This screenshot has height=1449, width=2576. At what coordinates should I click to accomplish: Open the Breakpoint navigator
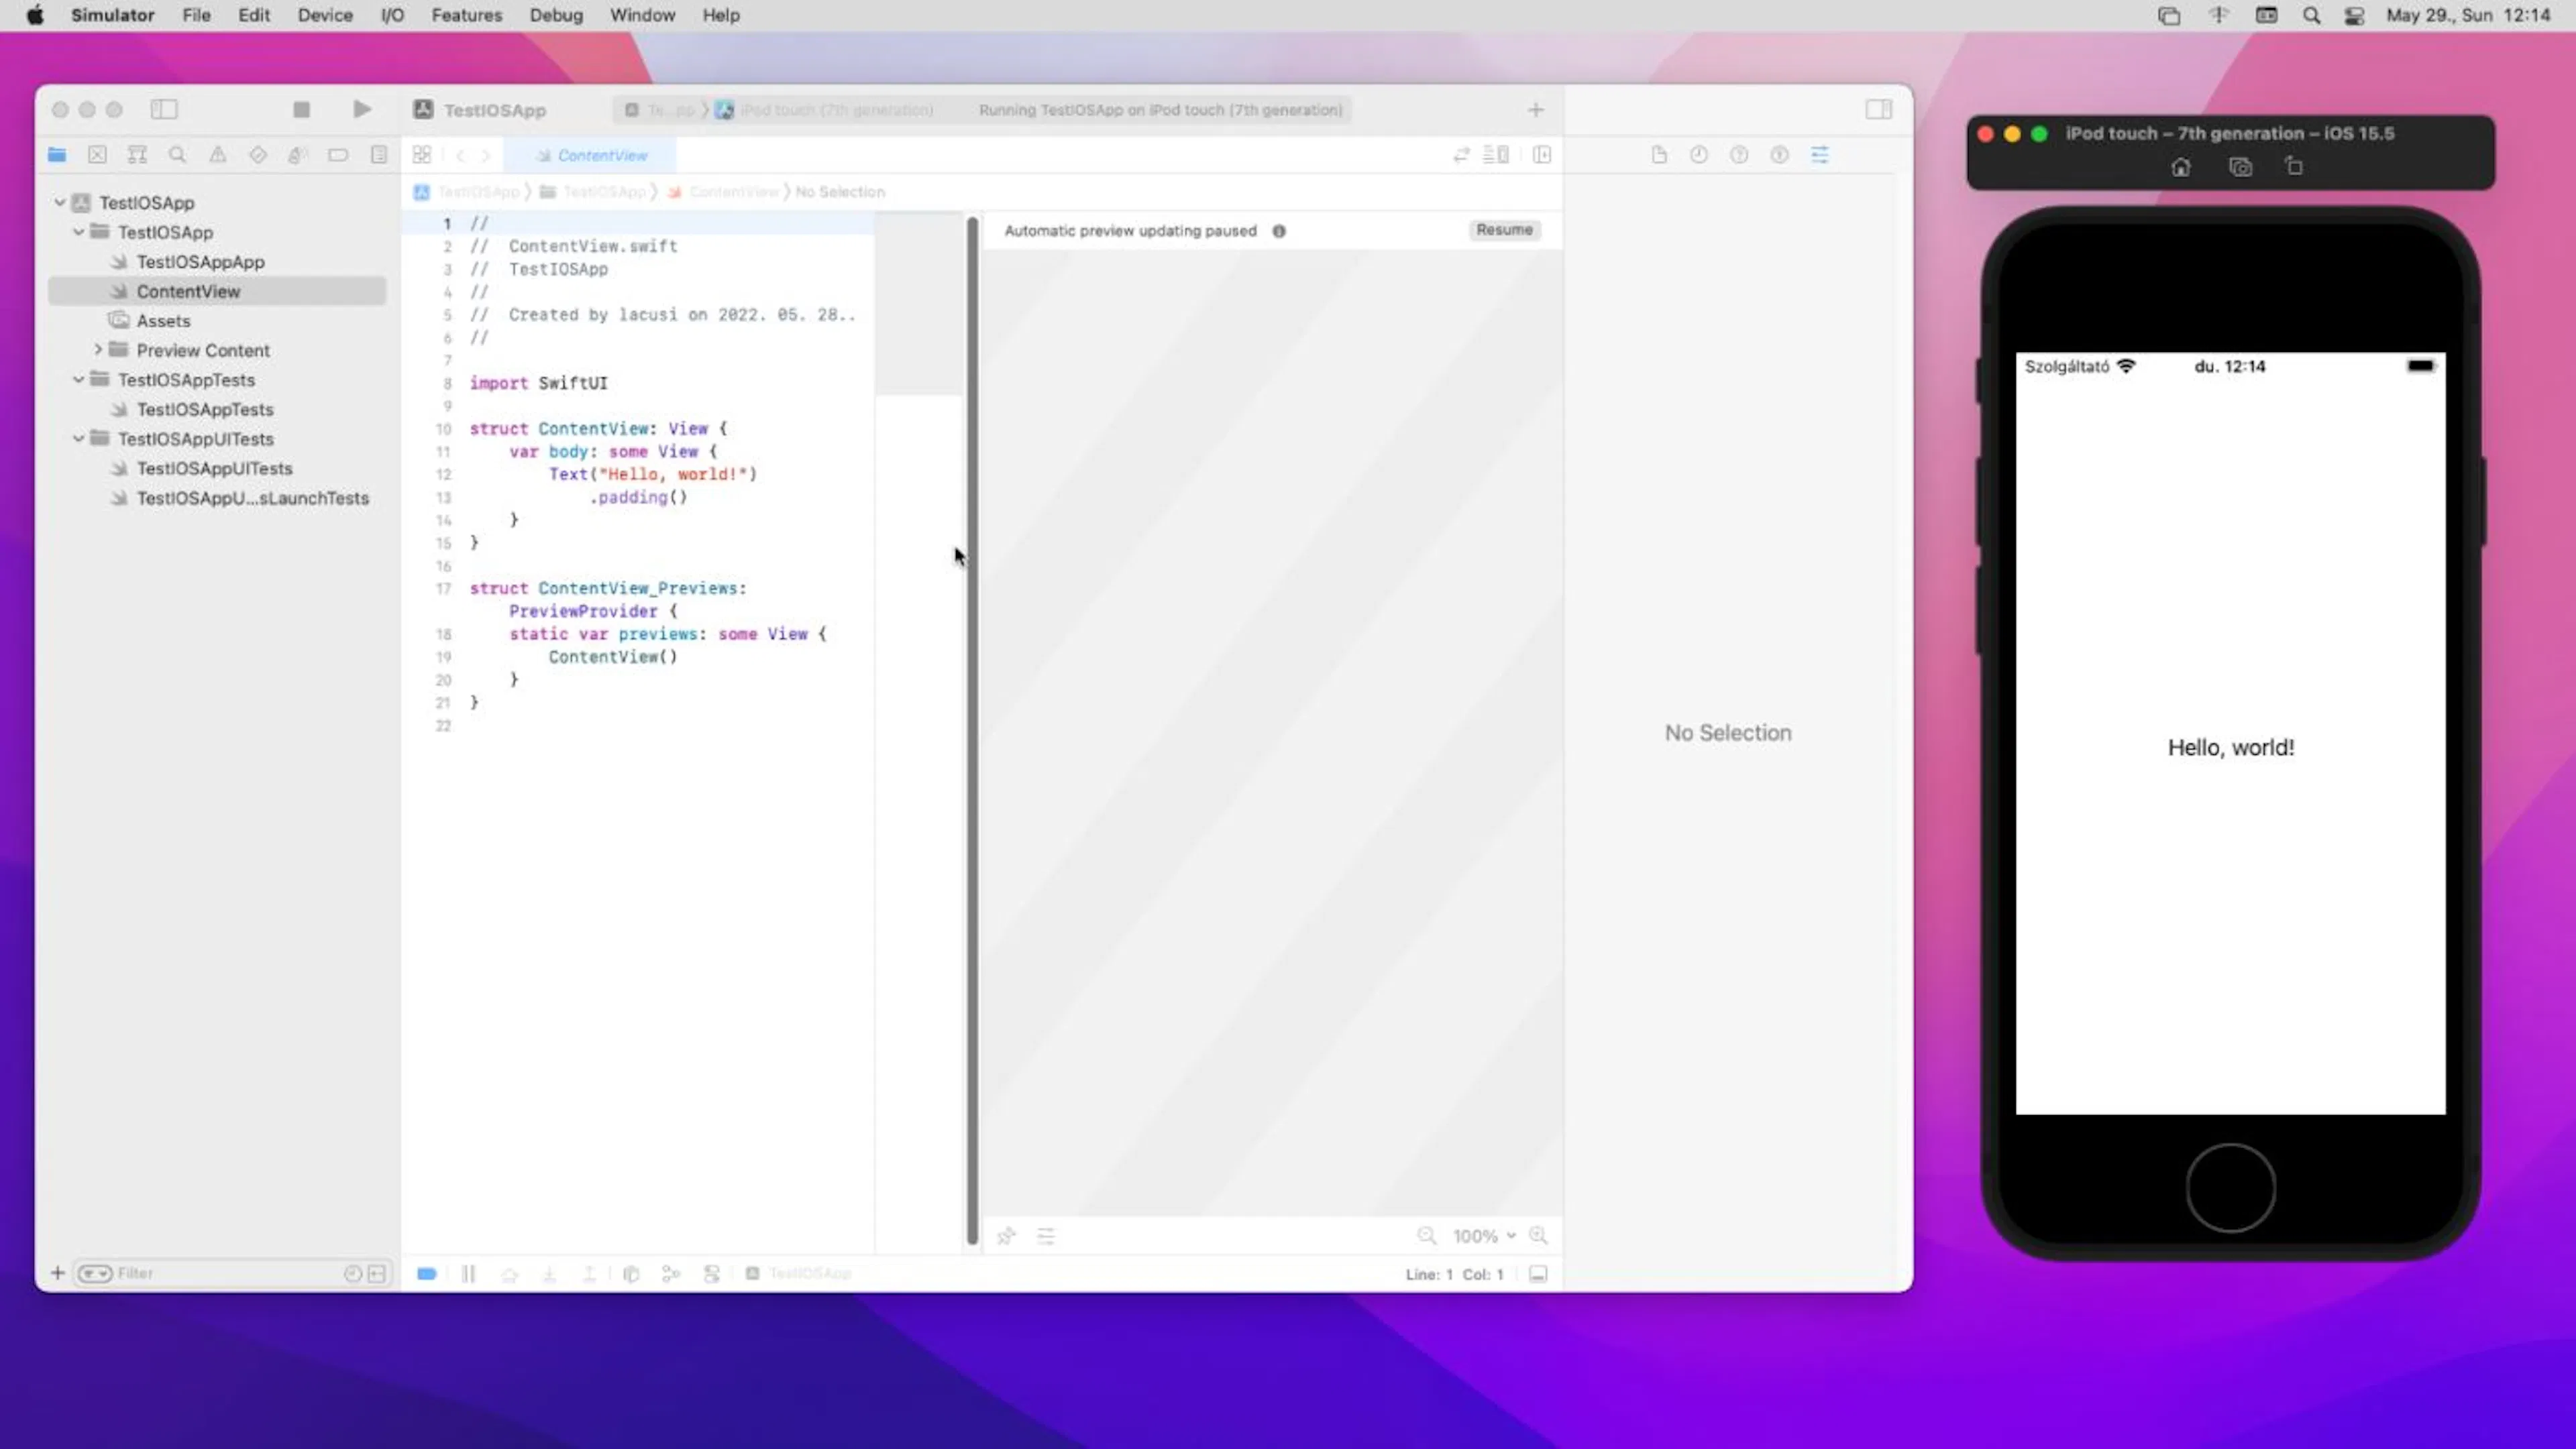[338, 155]
